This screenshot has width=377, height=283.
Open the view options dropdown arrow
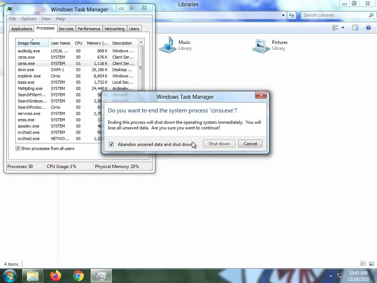343,28
